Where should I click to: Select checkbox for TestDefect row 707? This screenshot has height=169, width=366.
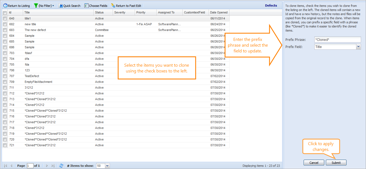pos(5,76)
